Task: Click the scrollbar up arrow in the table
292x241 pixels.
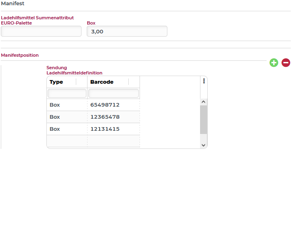Action: pos(203,102)
